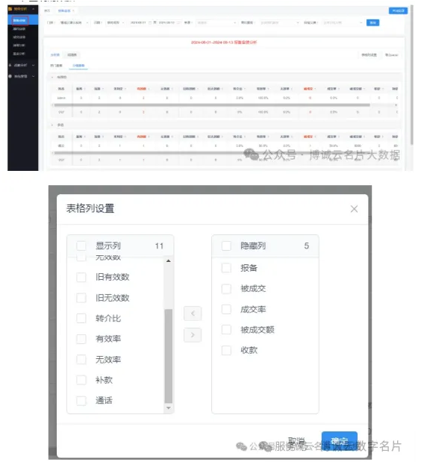Click the 显示列 list scrollbar thumb
Screen dimensions: 424x462
169,355
